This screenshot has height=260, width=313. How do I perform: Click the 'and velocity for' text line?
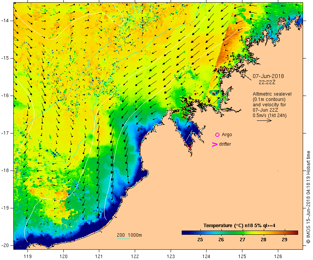tap(269, 105)
